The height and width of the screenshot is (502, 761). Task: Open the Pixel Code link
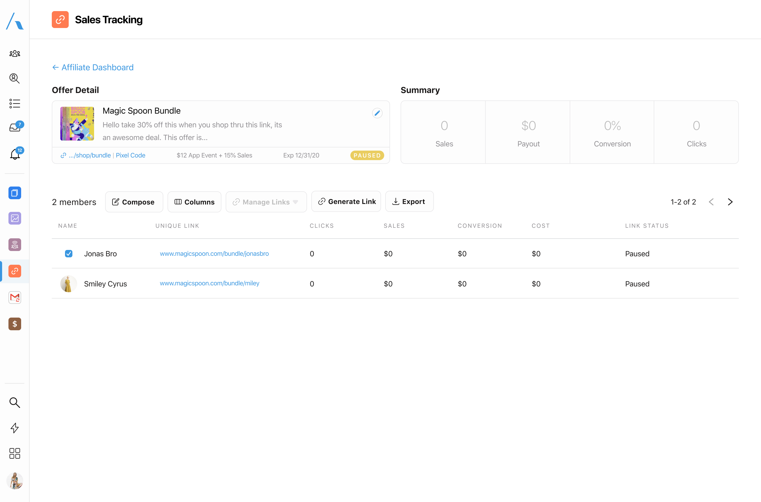click(130, 155)
